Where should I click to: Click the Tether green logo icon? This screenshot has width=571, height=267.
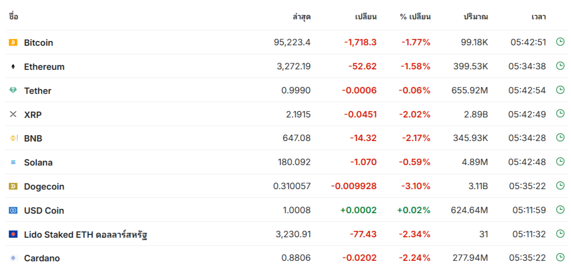pyautogui.click(x=13, y=90)
